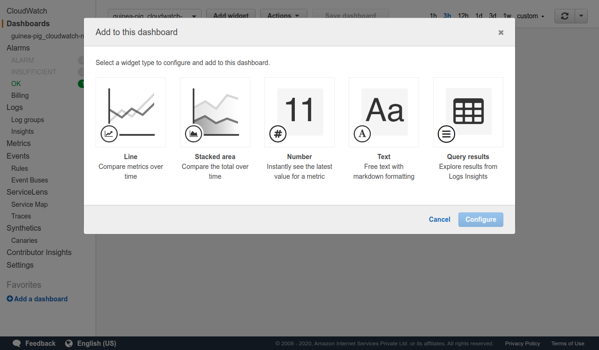Click the refresh dashboard icon
This screenshot has height=350, width=599.
pyautogui.click(x=565, y=16)
